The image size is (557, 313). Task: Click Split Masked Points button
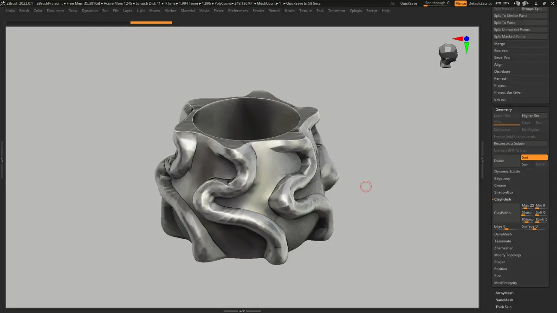(x=520, y=36)
